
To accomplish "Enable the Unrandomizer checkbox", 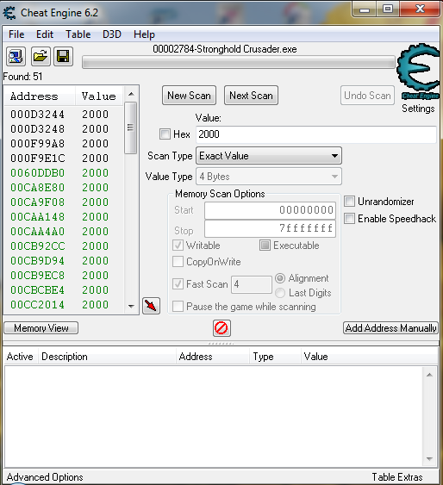I will click(x=350, y=202).
